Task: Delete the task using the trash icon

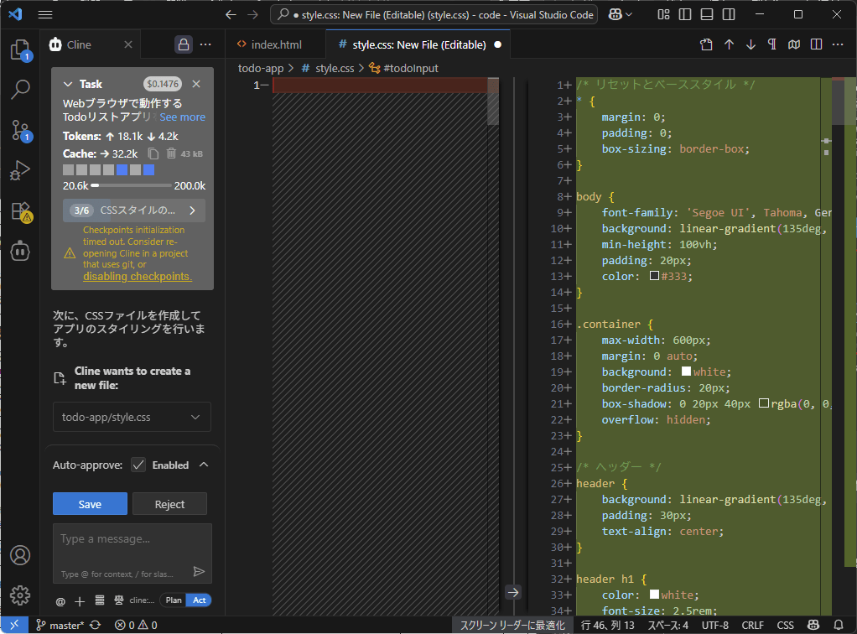Action: [x=171, y=153]
